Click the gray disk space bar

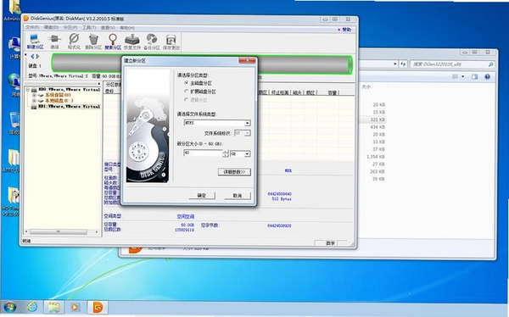click(202, 64)
